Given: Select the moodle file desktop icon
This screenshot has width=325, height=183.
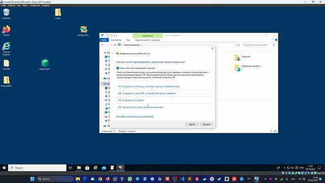Looking at the screenshot, I should click(x=7, y=65).
